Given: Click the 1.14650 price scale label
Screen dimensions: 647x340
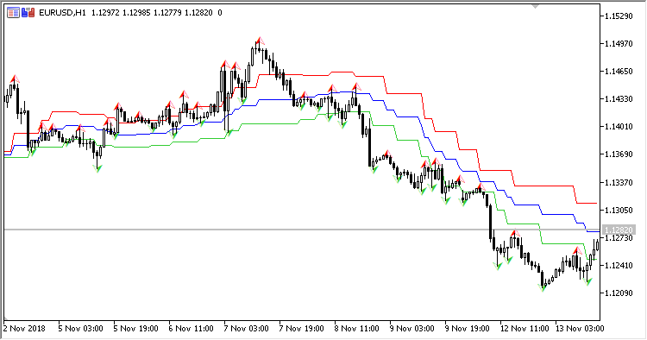Looking at the screenshot, I should coord(619,72).
